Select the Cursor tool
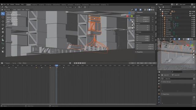This screenshot has height=110, width=196. (3, 17)
